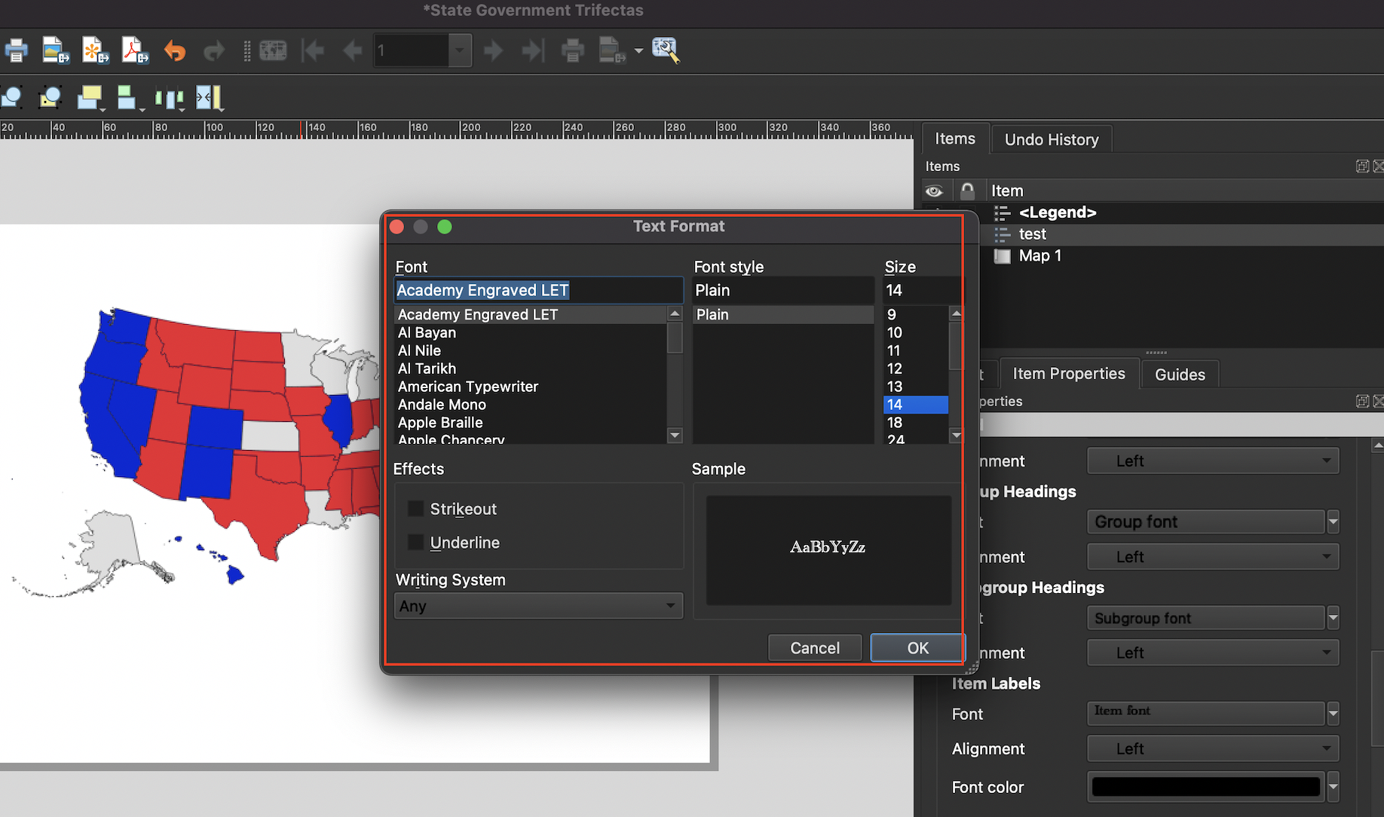Switch to the Guides tab
1384x817 pixels.
pyautogui.click(x=1178, y=374)
